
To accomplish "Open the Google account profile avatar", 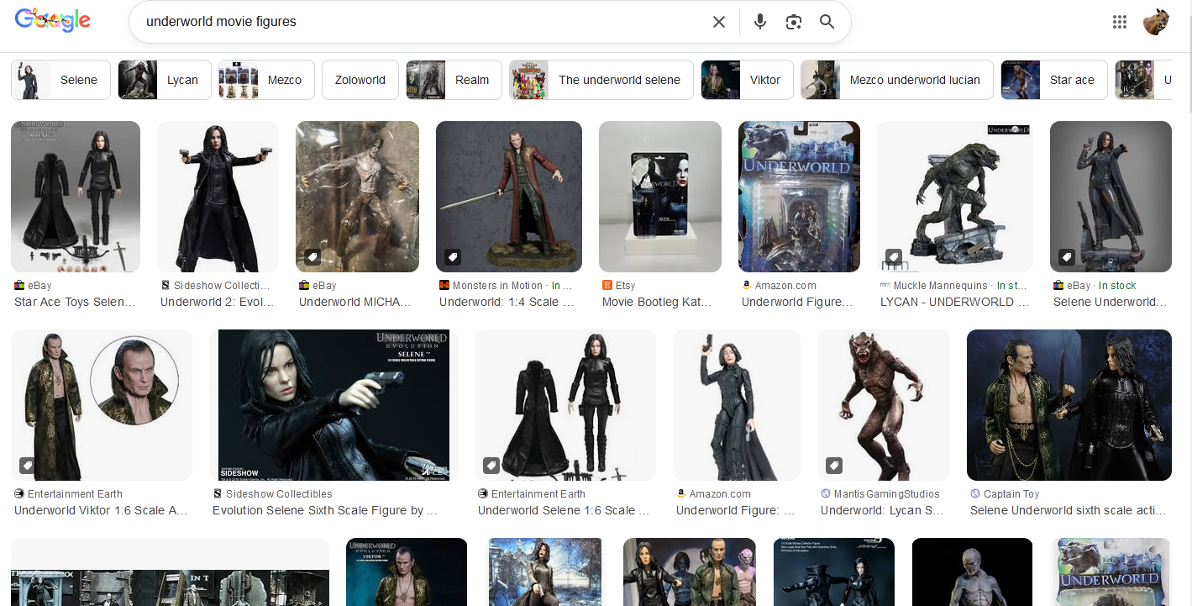I will [x=1156, y=22].
